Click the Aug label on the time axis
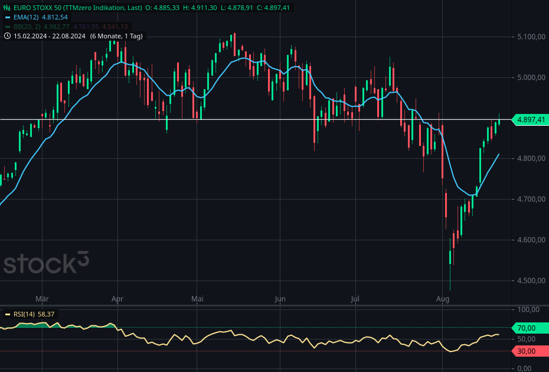Screen dimensions: 549x372 [443, 299]
